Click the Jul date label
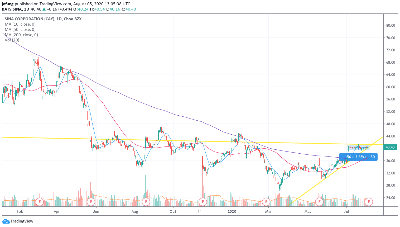The height and width of the screenshot is (227, 400). point(347,212)
